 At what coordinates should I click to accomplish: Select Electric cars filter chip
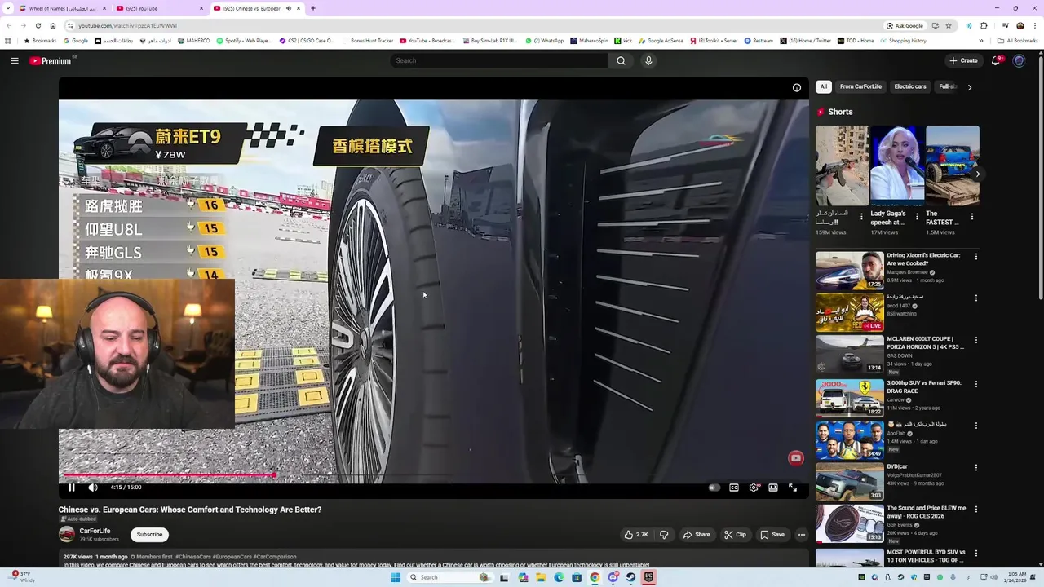click(910, 86)
